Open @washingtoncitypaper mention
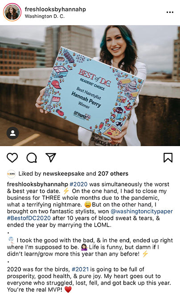180x295 pixels. coord(142,211)
